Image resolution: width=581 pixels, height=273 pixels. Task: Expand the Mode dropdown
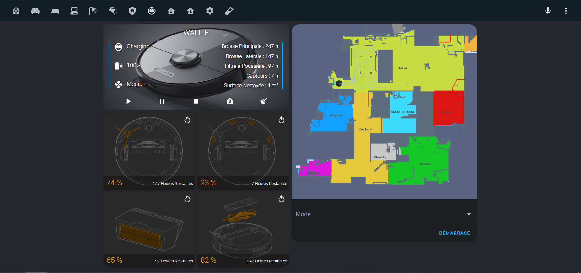(x=384, y=214)
